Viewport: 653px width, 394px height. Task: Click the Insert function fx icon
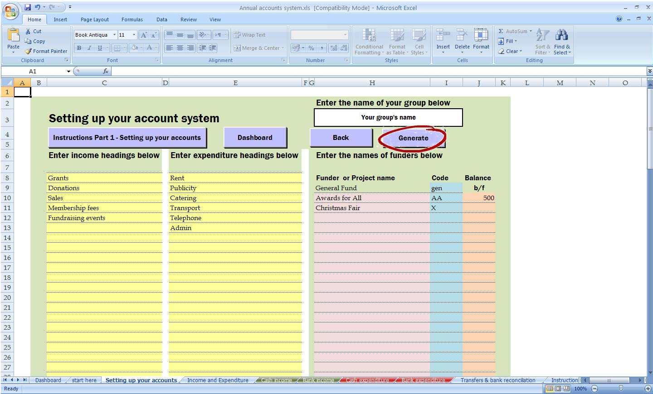[105, 71]
